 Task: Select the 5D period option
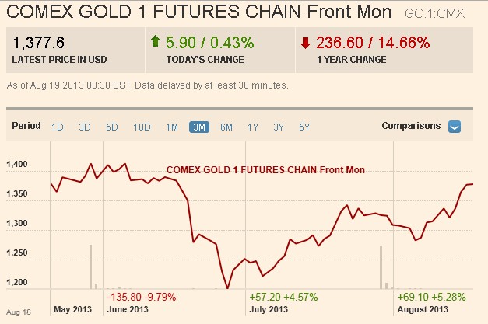tap(111, 127)
